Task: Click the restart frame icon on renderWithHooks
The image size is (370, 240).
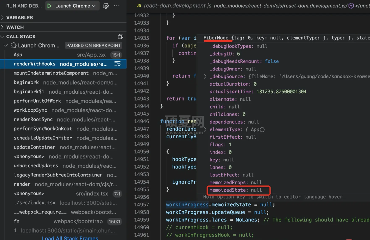Action: point(117,64)
